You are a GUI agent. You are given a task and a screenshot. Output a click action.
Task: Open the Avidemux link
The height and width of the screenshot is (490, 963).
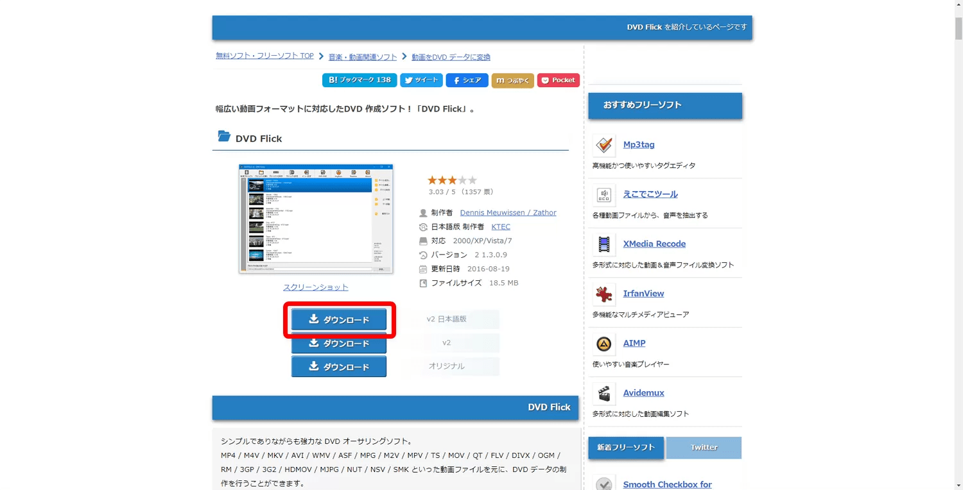(643, 393)
